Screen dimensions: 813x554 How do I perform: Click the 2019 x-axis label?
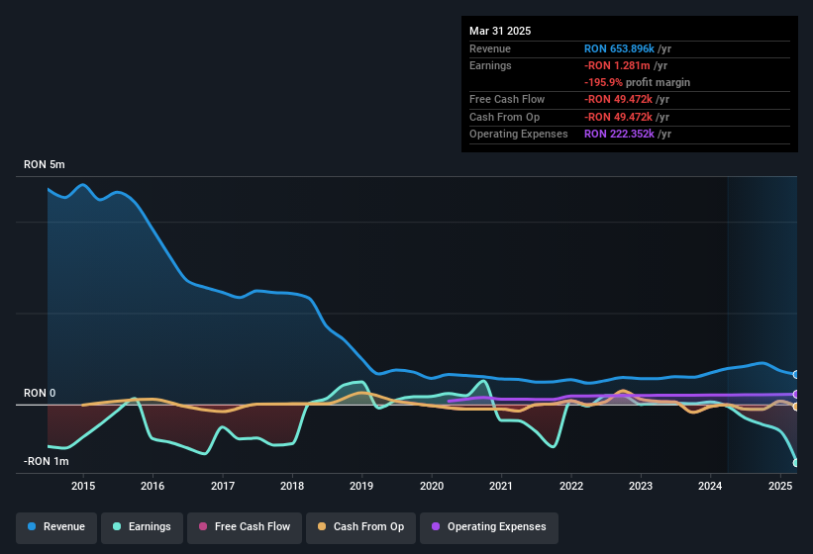click(361, 486)
